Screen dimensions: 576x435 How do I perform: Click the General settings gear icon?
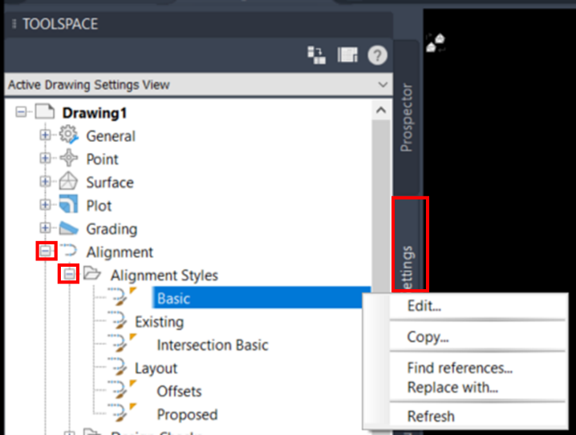tap(69, 136)
